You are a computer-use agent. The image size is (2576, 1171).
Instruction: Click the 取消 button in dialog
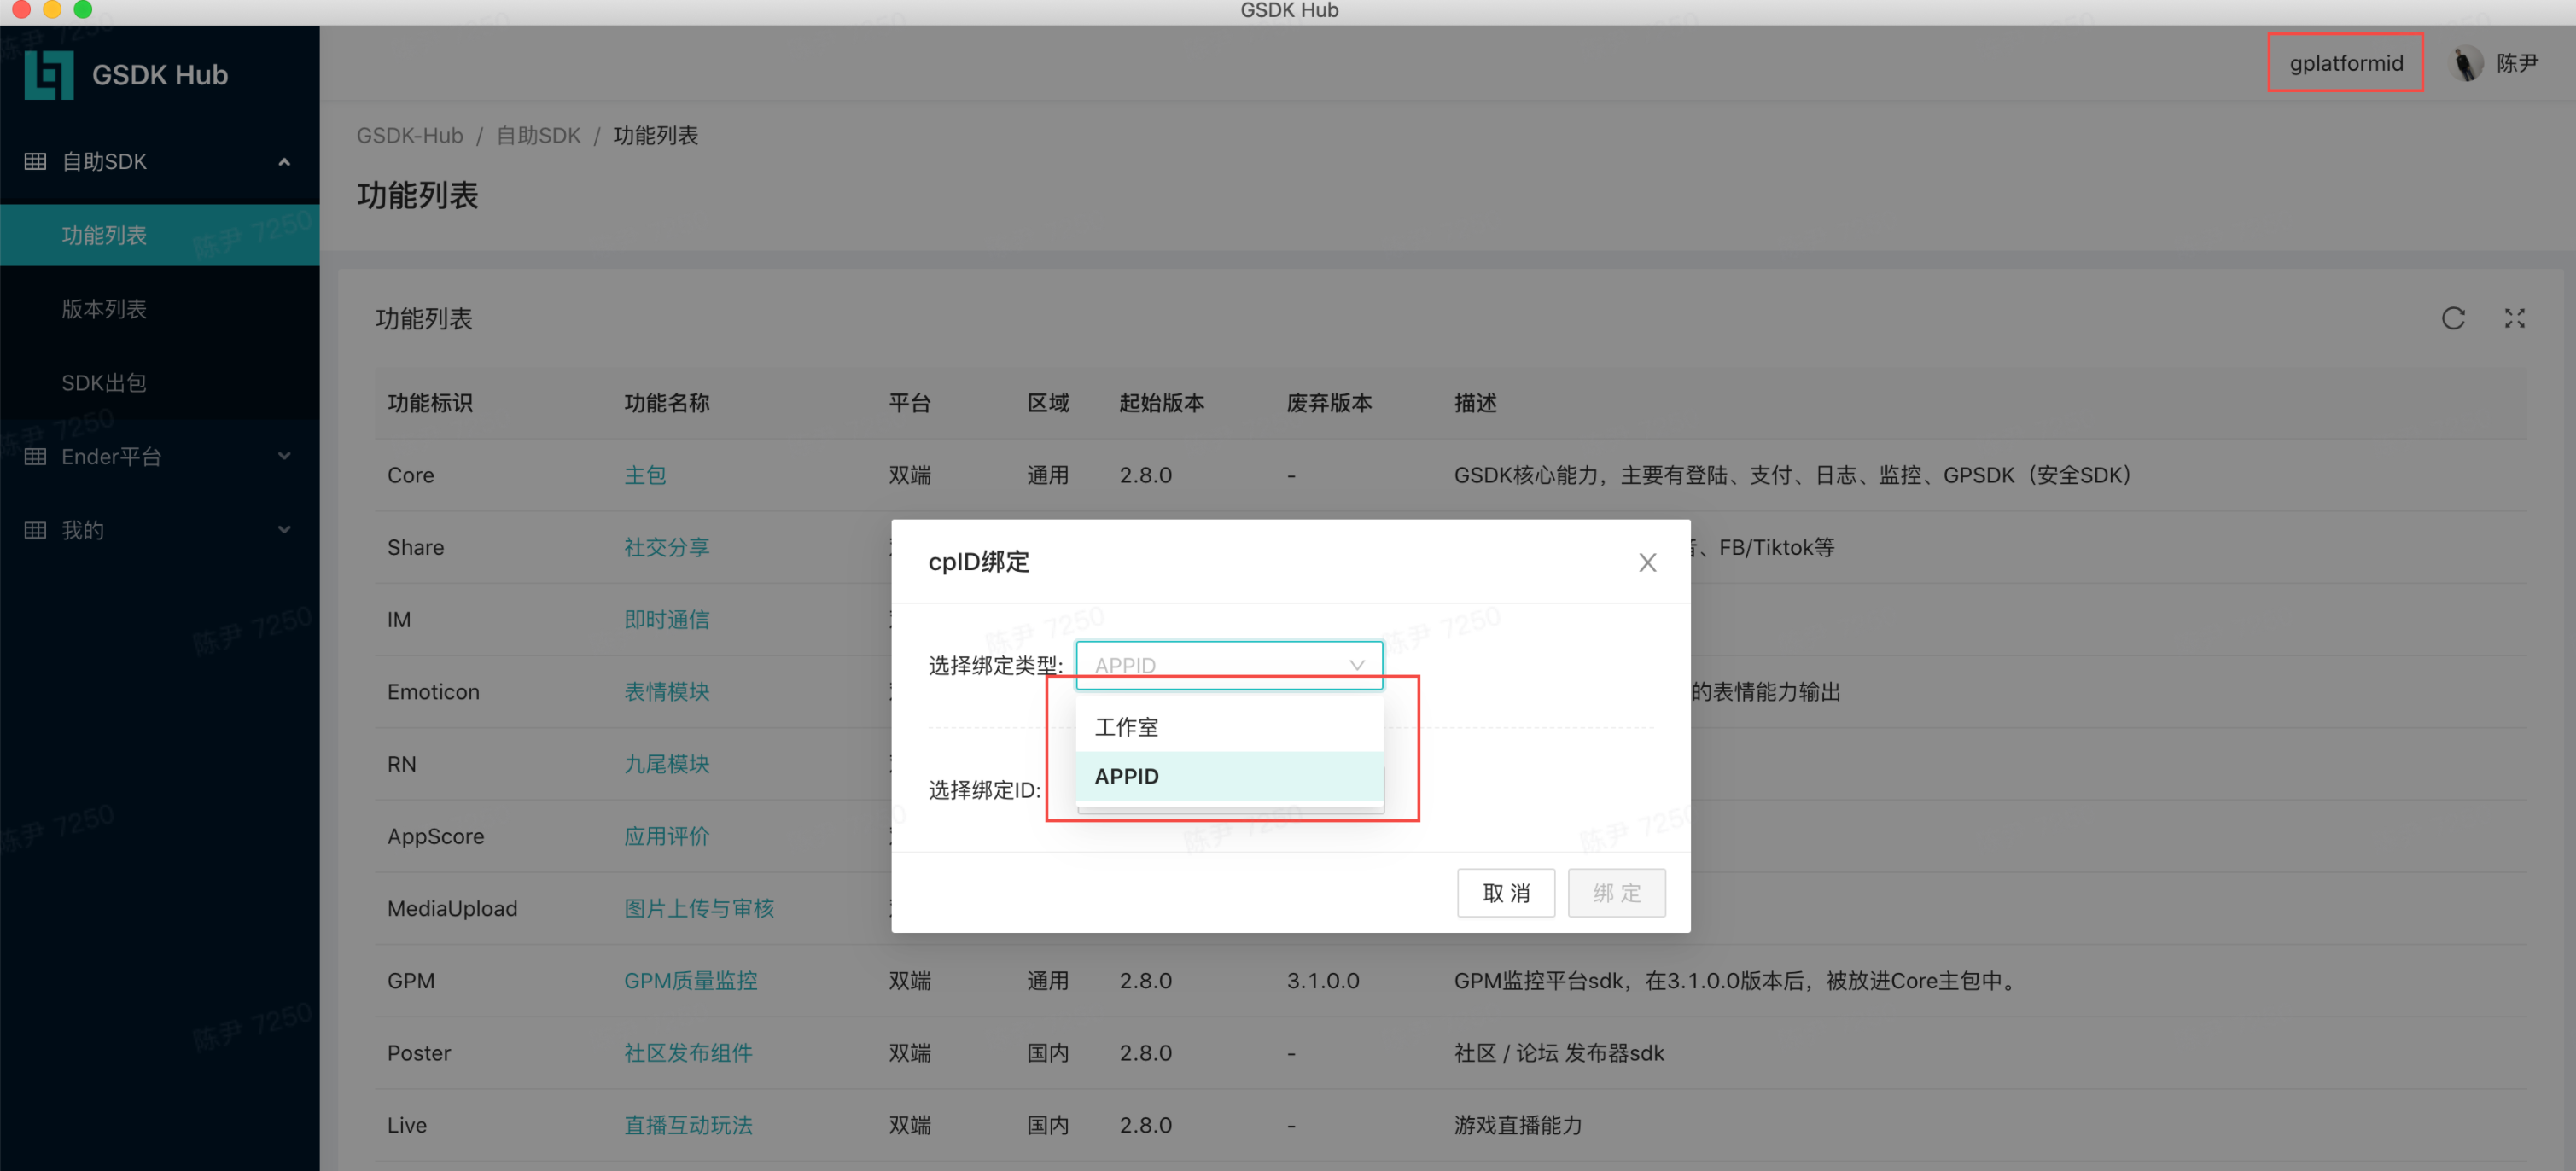click(1505, 892)
